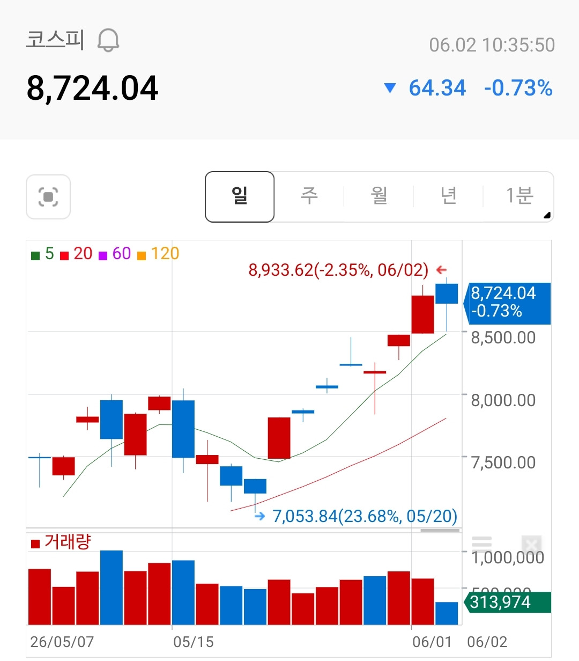This screenshot has height=661, width=579.
Task: Expand the 1분 minute-interval dropdown
Action: coord(519,196)
